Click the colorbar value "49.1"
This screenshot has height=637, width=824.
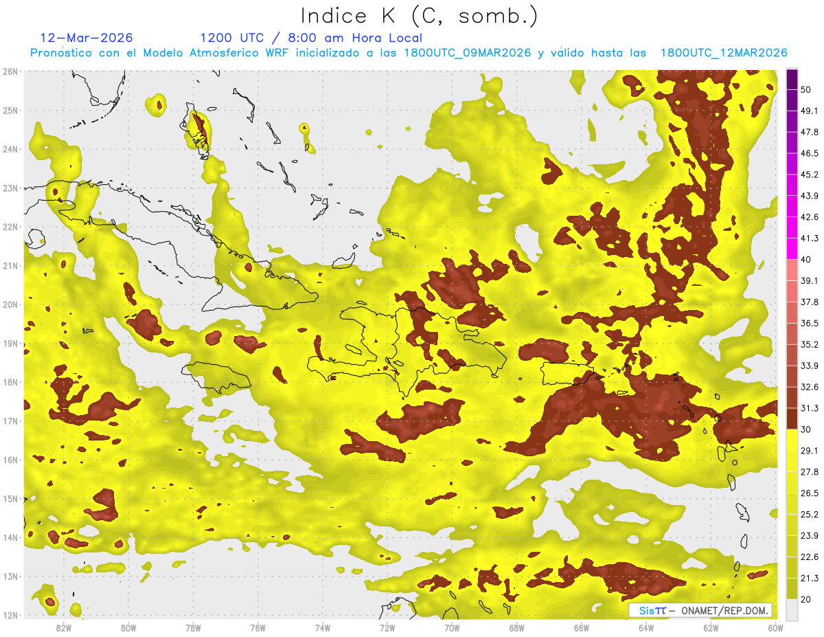(x=810, y=111)
